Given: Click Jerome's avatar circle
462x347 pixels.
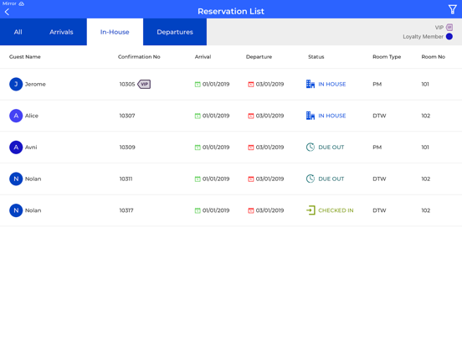Looking at the screenshot, I should [x=16, y=84].
